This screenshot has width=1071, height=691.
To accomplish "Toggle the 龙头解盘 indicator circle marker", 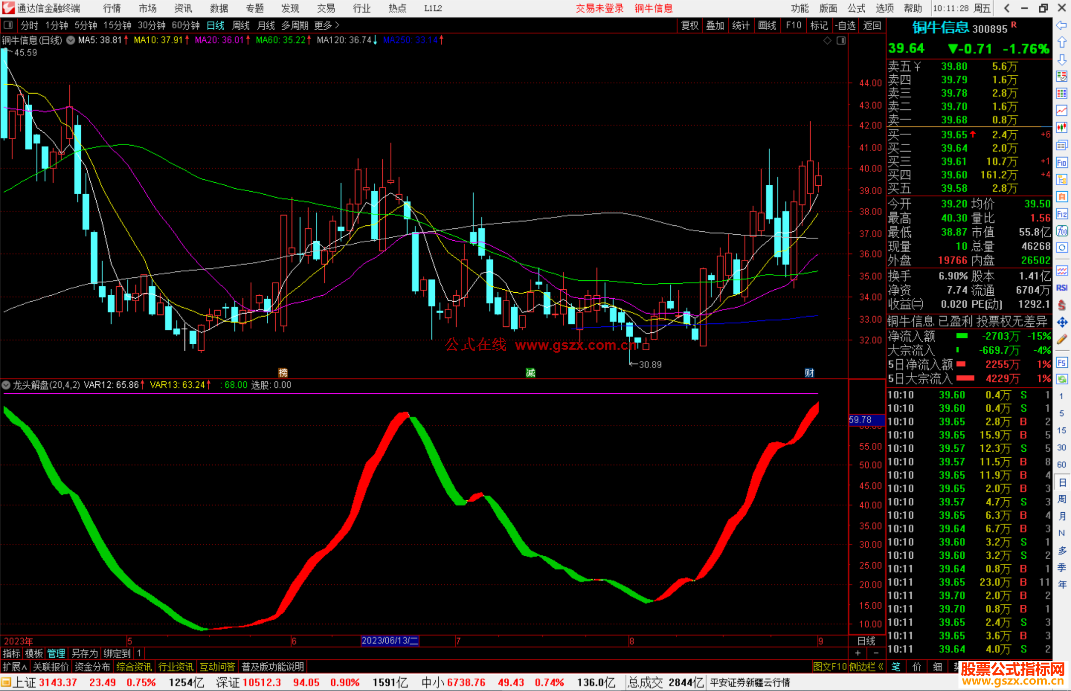I will pos(6,385).
